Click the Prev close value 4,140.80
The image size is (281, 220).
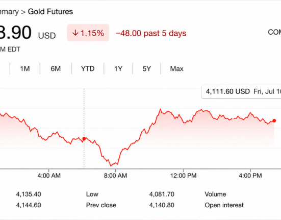click(x=162, y=205)
